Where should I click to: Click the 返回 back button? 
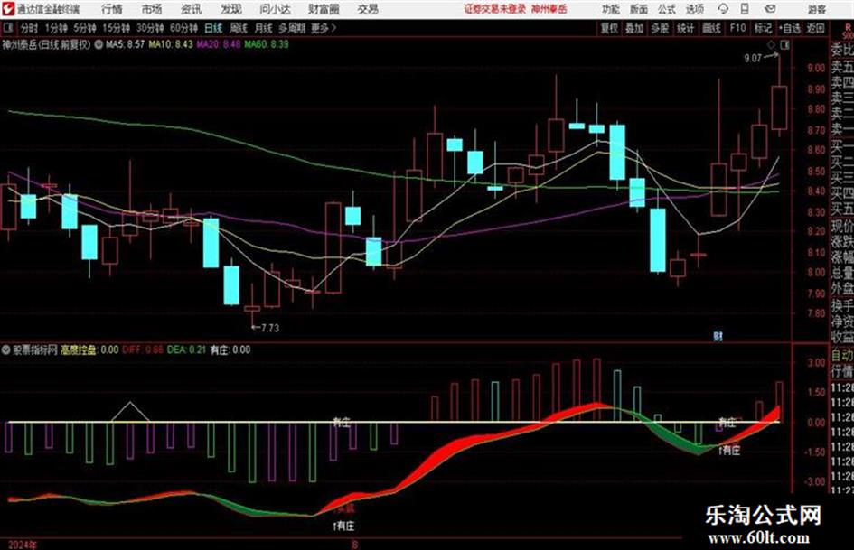click(x=815, y=28)
